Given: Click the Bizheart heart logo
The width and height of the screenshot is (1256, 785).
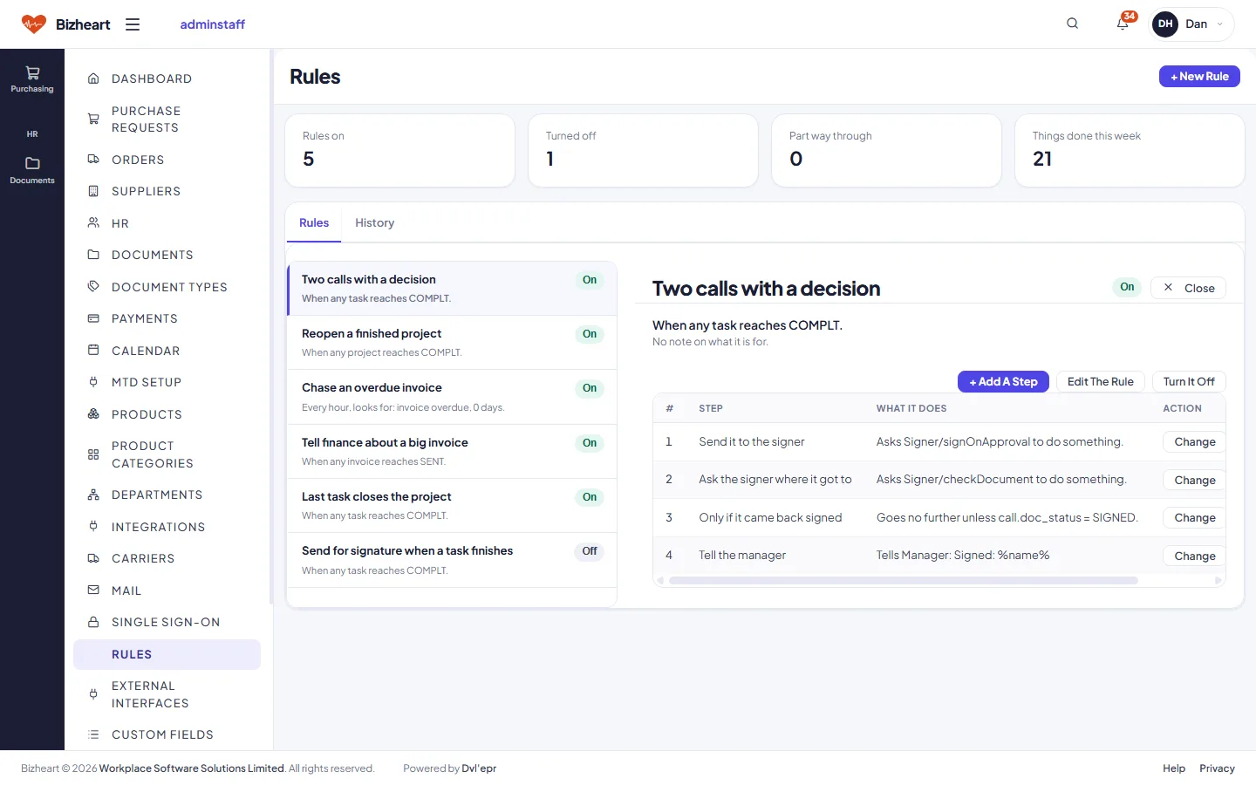Looking at the screenshot, I should pyautogui.click(x=34, y=24).
